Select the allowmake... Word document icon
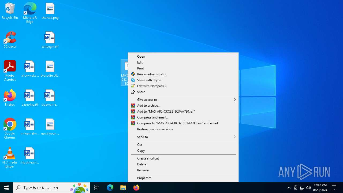343x193 pixels. pyautogui.click(x=30, y=69)
